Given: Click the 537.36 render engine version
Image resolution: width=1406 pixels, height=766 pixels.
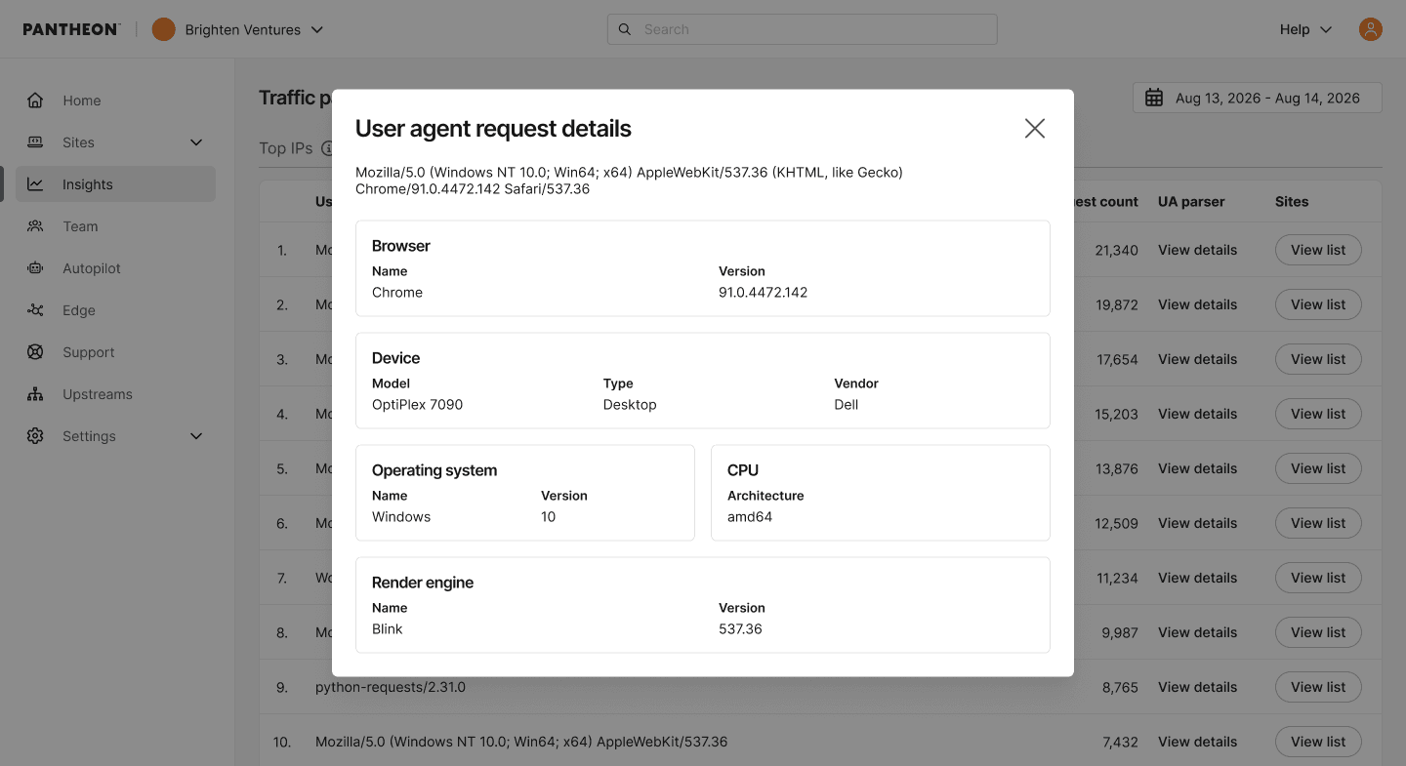Looking at the screenshot, I should pyautogui.click(x=740, y=629).
